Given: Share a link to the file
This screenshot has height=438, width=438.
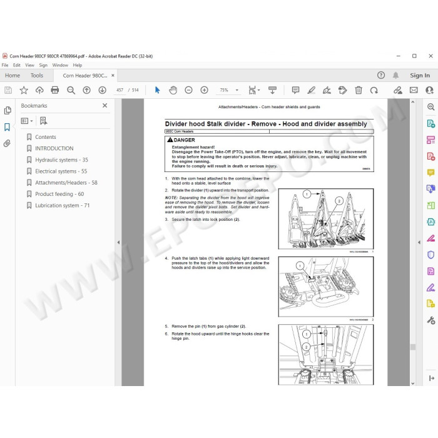Looking at the screenshot, I should click(x=398, y=90).
